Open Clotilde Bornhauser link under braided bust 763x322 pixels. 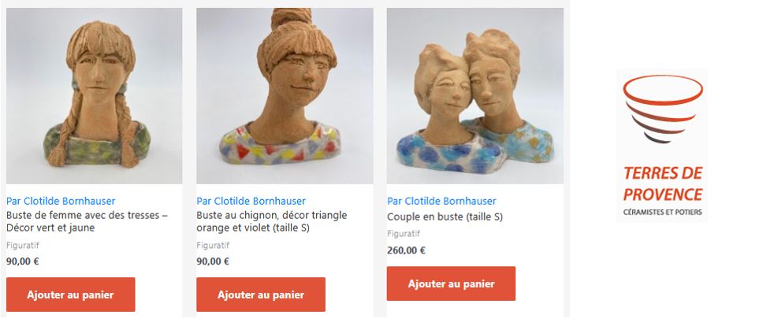[x=61, y=201]
